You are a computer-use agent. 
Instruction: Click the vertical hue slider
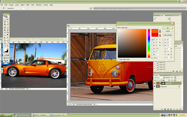149,43
